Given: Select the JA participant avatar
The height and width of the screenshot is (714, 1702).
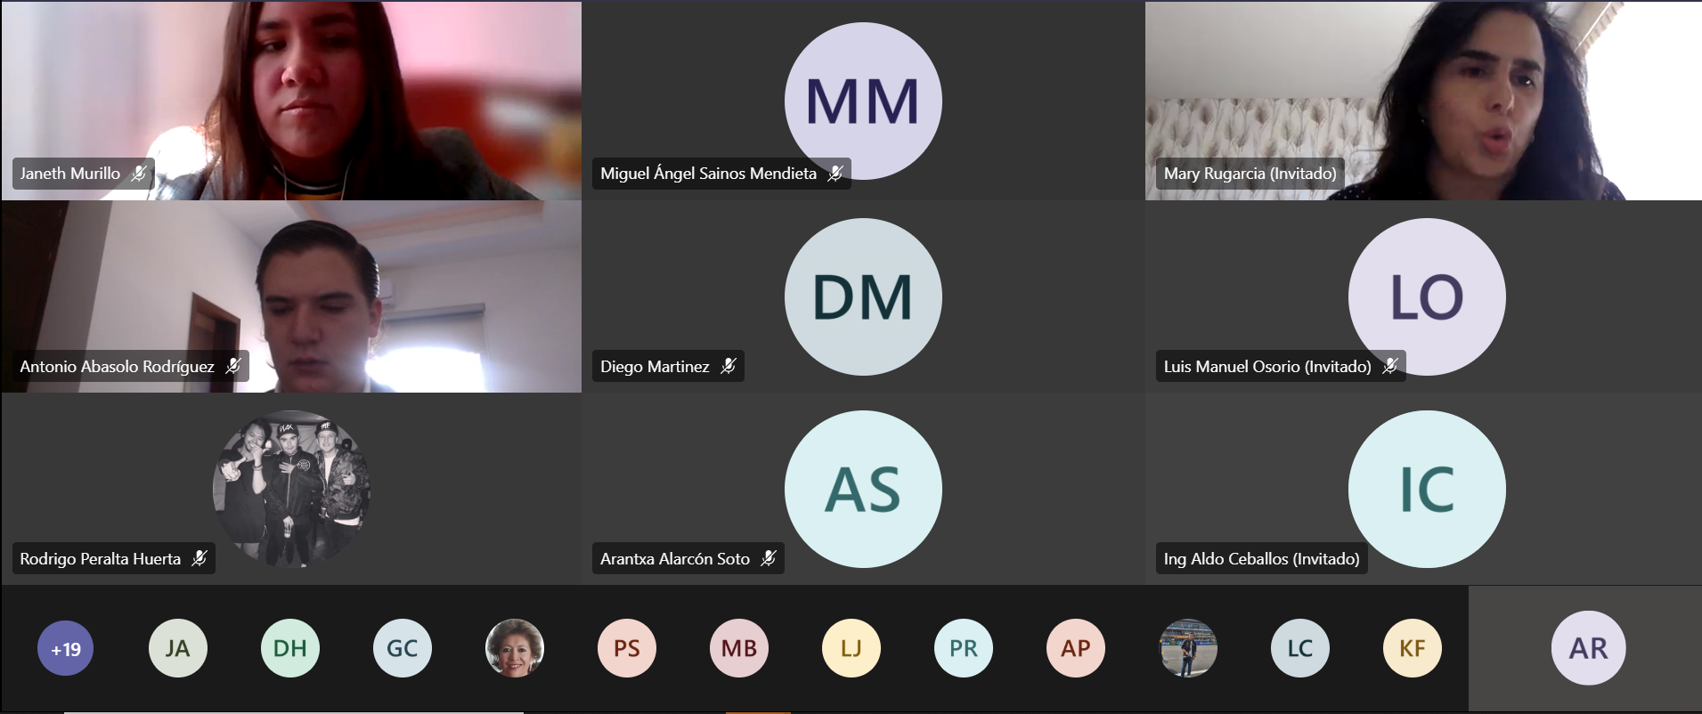Looking at the screenshot, I should coord(177,648).
